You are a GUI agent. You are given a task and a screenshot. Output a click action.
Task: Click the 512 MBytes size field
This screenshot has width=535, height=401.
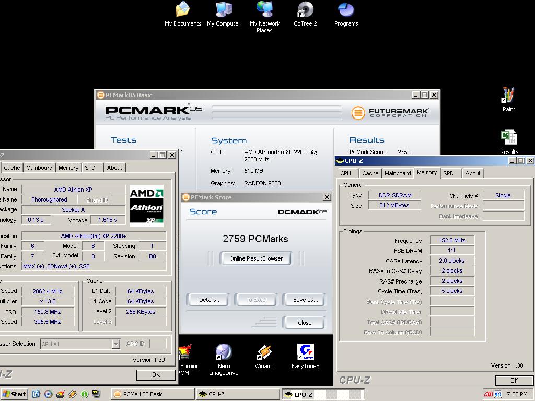395,206
